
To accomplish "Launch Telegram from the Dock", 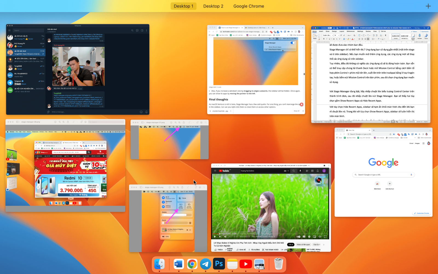I will 206,264.
